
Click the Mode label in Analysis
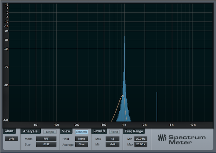[x=29, y=139]
